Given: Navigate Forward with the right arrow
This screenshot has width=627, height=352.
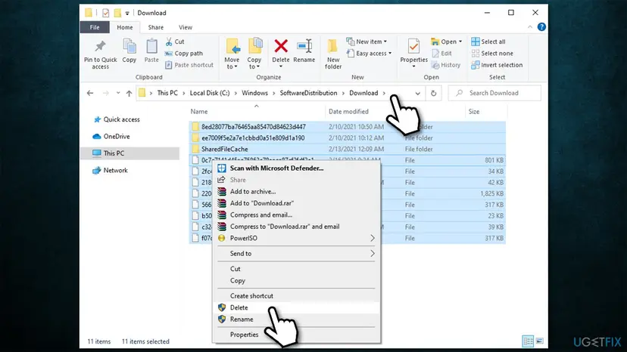Looking at the screenshot, I should (x=105, y=93).
